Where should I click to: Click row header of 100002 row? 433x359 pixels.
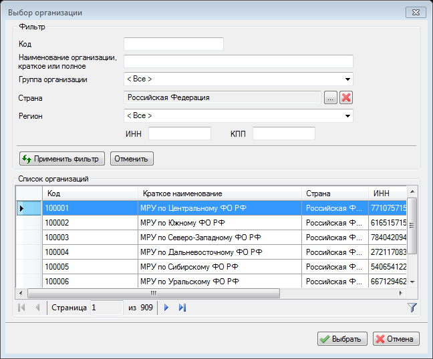(x=29, y=223)
